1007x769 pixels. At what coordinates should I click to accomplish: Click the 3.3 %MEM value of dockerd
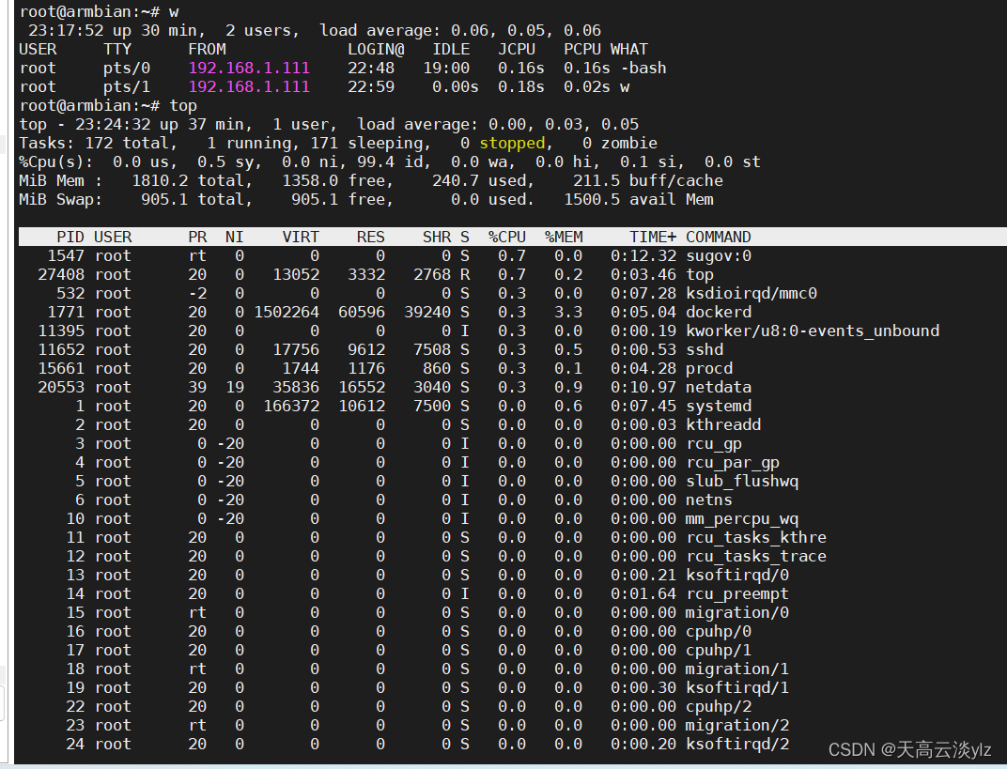(x=568, y=312)
